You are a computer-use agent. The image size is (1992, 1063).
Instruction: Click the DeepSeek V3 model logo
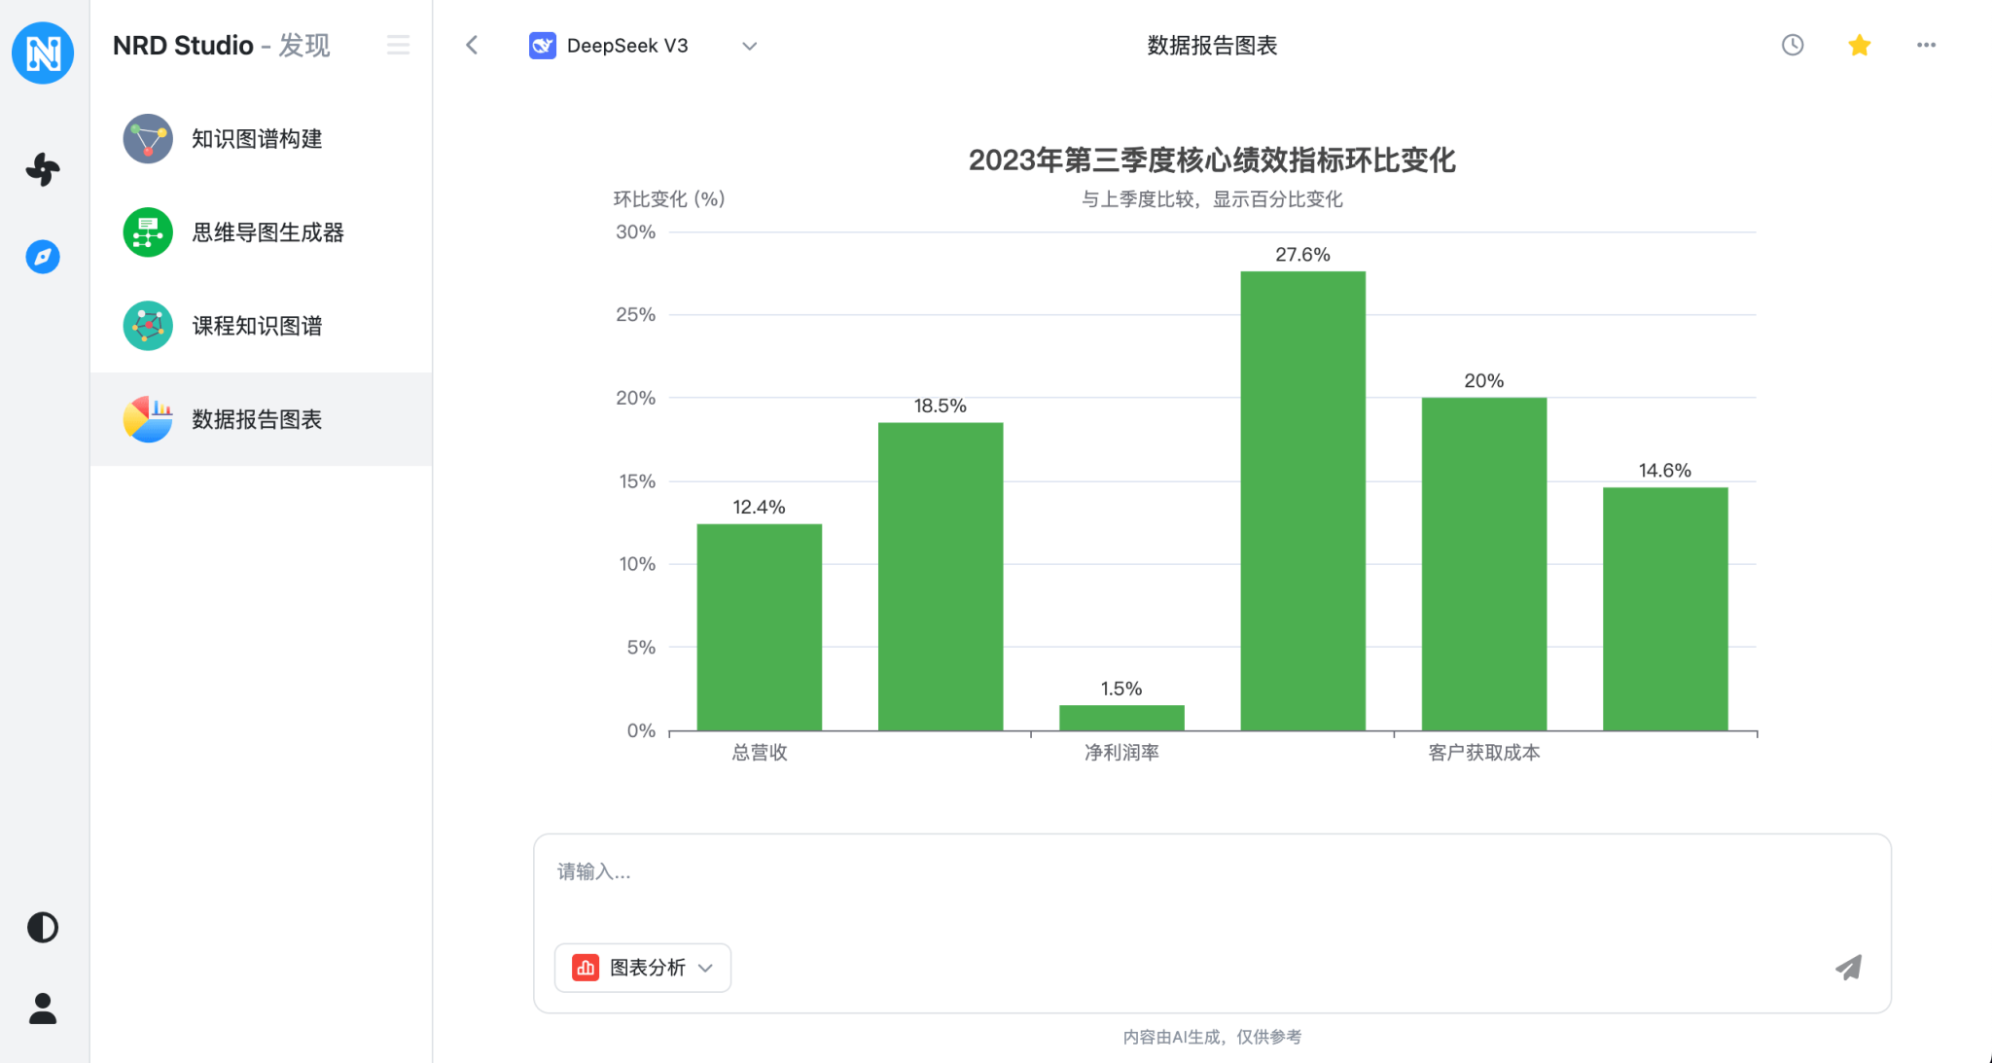tap(542, 46)
